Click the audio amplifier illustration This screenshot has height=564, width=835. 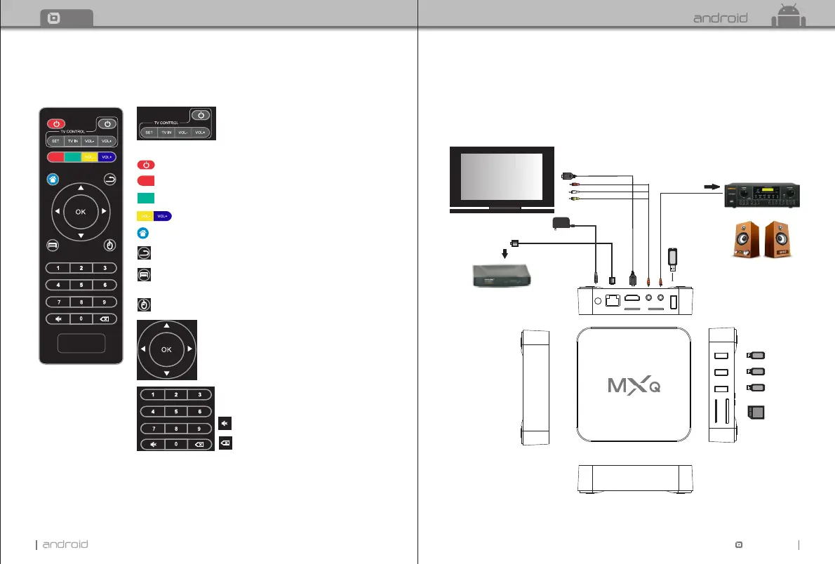pyautogui.click(x=762, y=196)
